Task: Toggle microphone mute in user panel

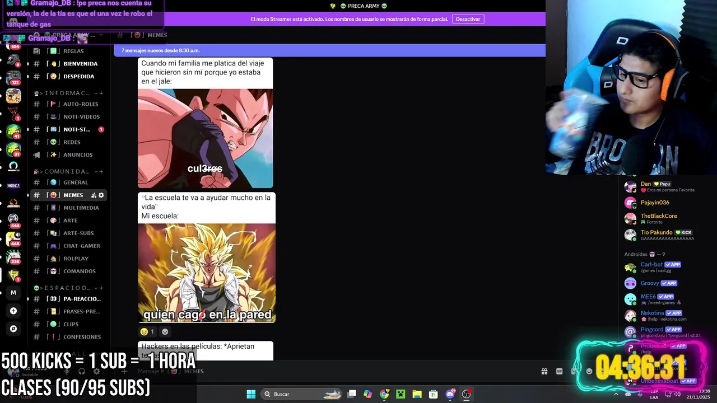Action: tap(67, 371)
